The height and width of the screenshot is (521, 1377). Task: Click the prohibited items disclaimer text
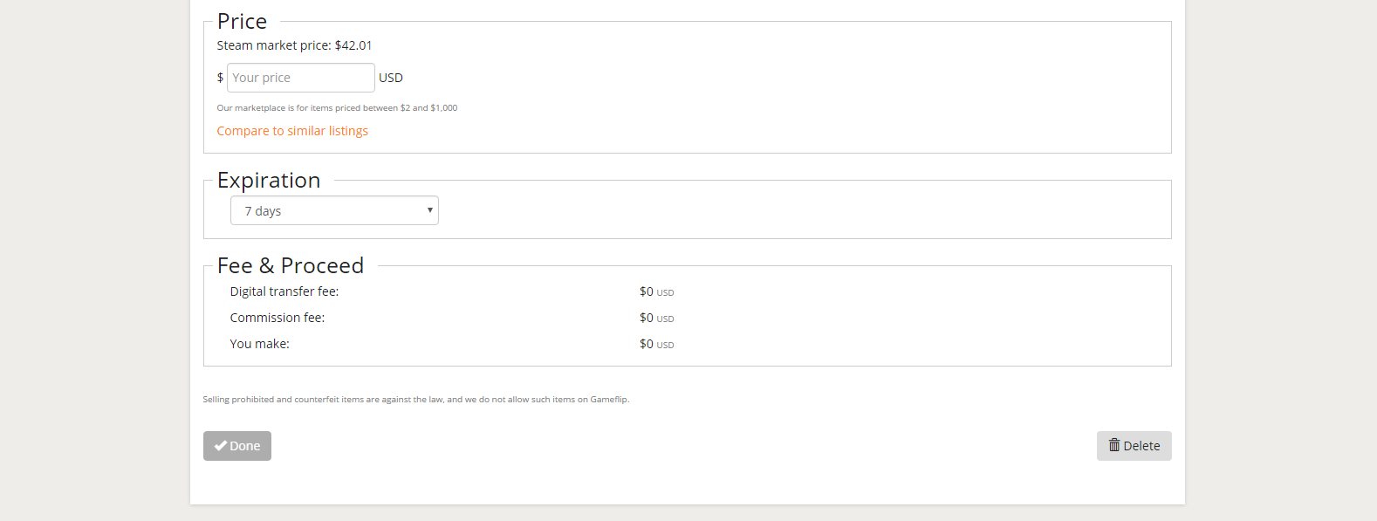[415, 400]
